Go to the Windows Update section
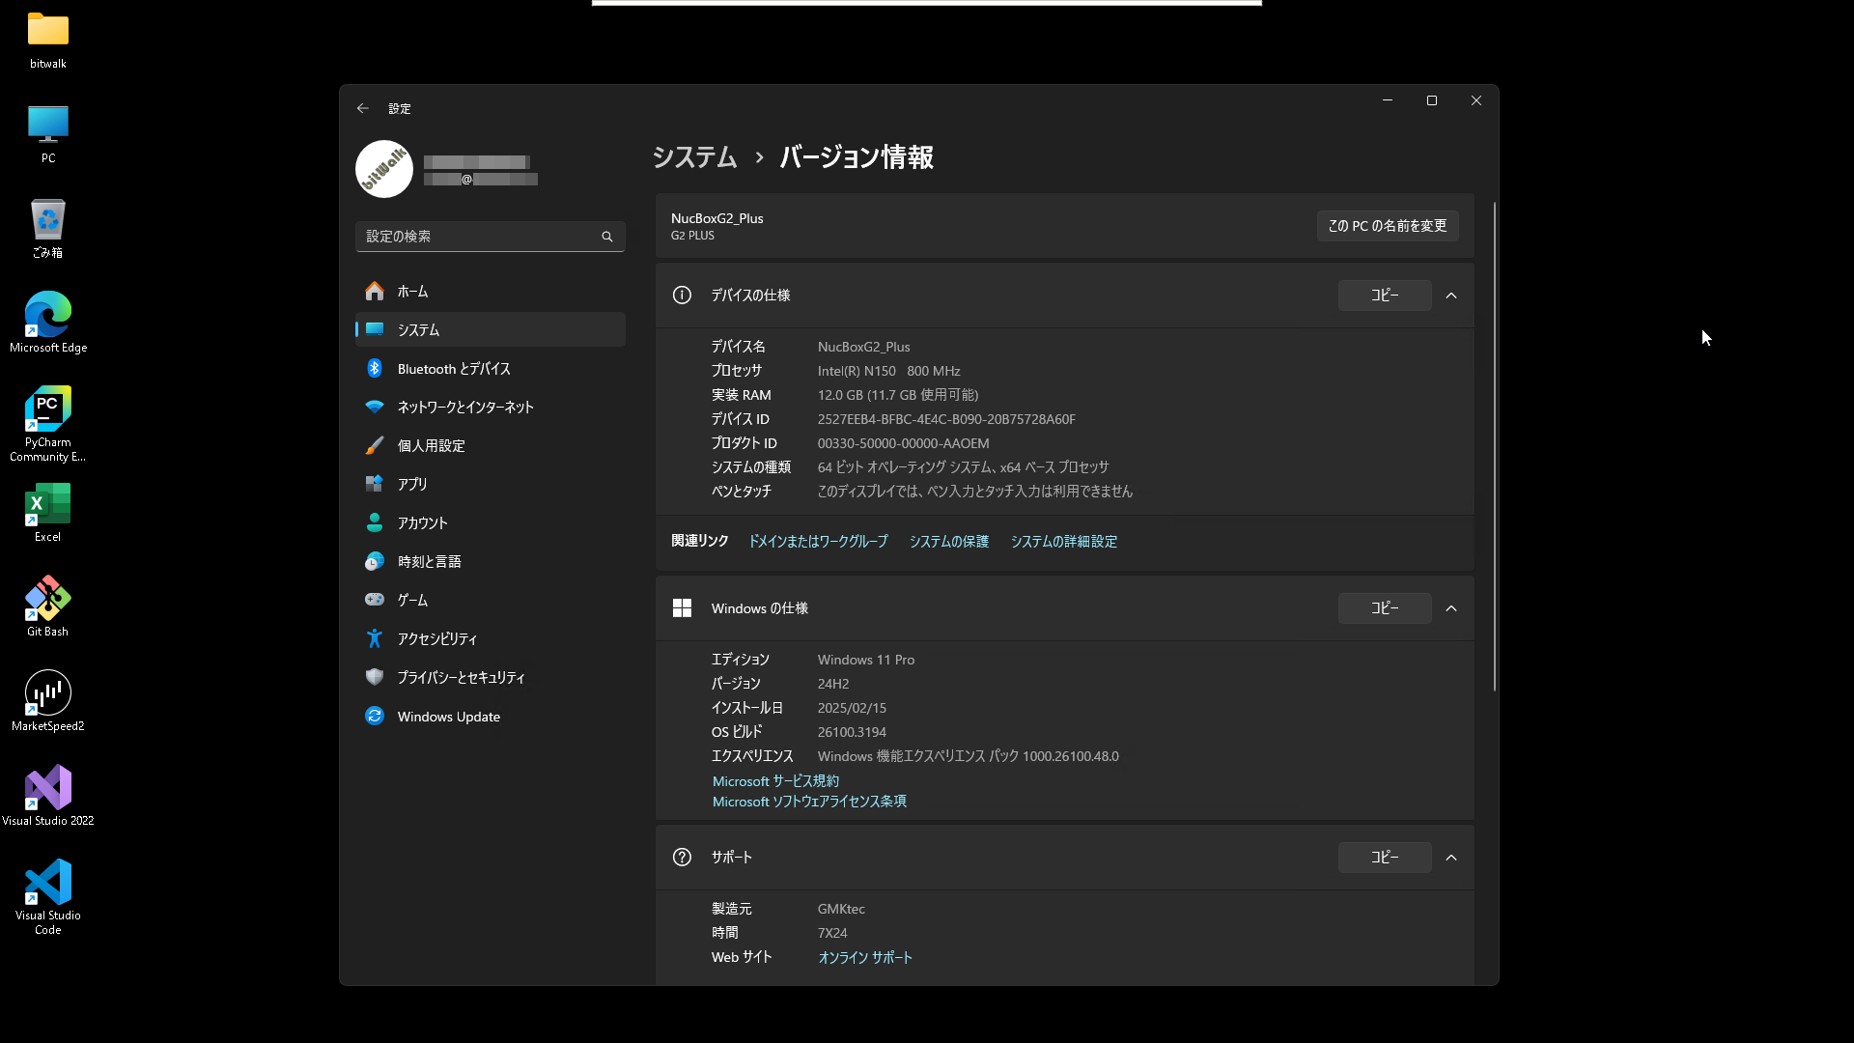 448,717
